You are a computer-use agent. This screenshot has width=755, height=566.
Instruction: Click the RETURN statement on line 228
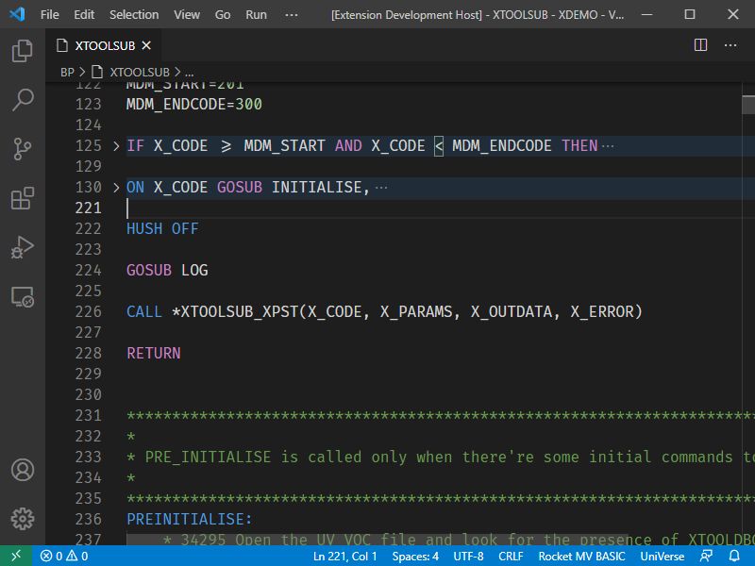coord(154,353)
